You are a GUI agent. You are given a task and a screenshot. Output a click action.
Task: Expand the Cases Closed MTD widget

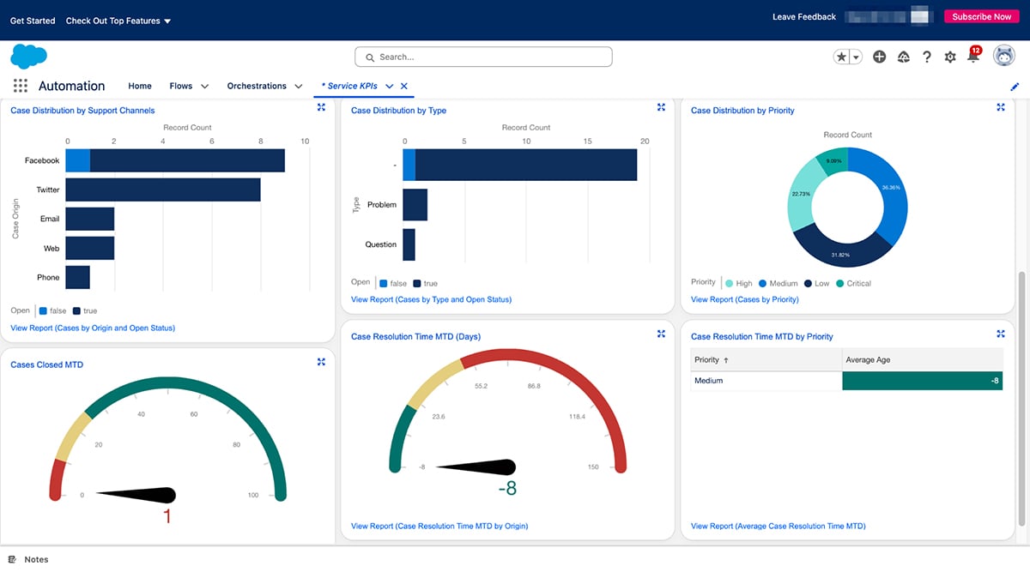[x=321, y=361]
